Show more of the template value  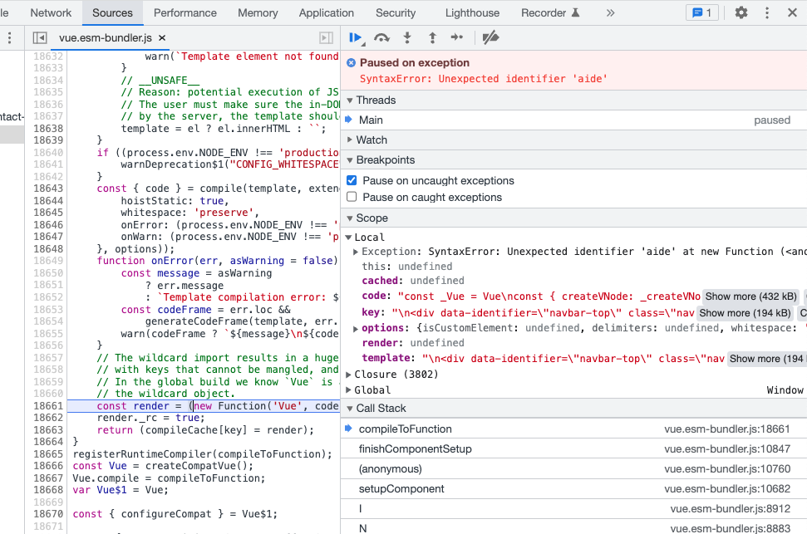click(767, 359)
